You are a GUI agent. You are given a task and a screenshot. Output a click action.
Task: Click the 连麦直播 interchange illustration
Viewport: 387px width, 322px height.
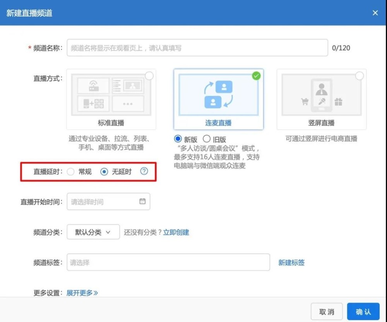tap(218, 94)
